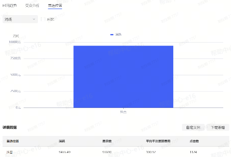
Task: Click the 详细数据 section heading
Action: (9, 127)
